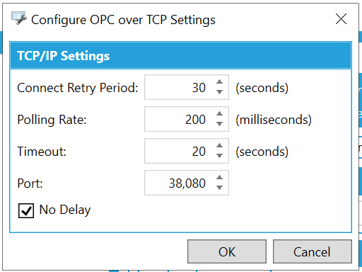
Task: Lower the Port number with down arrow
Action: (x=219, y=188)
